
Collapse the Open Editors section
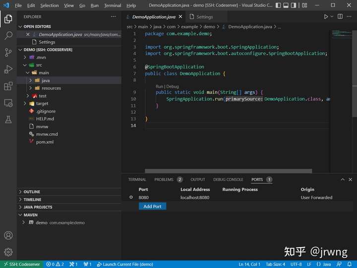pos(20,27)
